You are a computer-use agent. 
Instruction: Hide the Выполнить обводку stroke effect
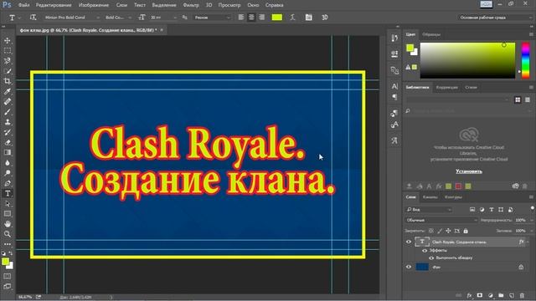coord(431,258)
